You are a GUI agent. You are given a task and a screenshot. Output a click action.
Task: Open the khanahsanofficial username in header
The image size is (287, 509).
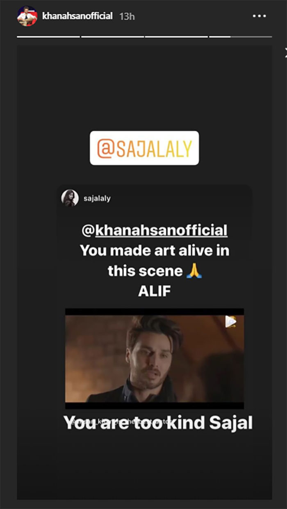77,16
